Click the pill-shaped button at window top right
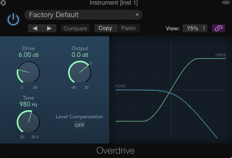The image size is (232, 158). 226,3
